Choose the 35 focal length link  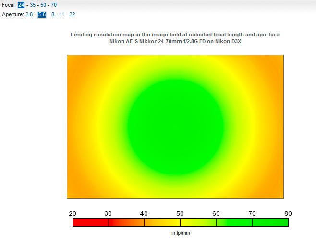tap(33, 5)
